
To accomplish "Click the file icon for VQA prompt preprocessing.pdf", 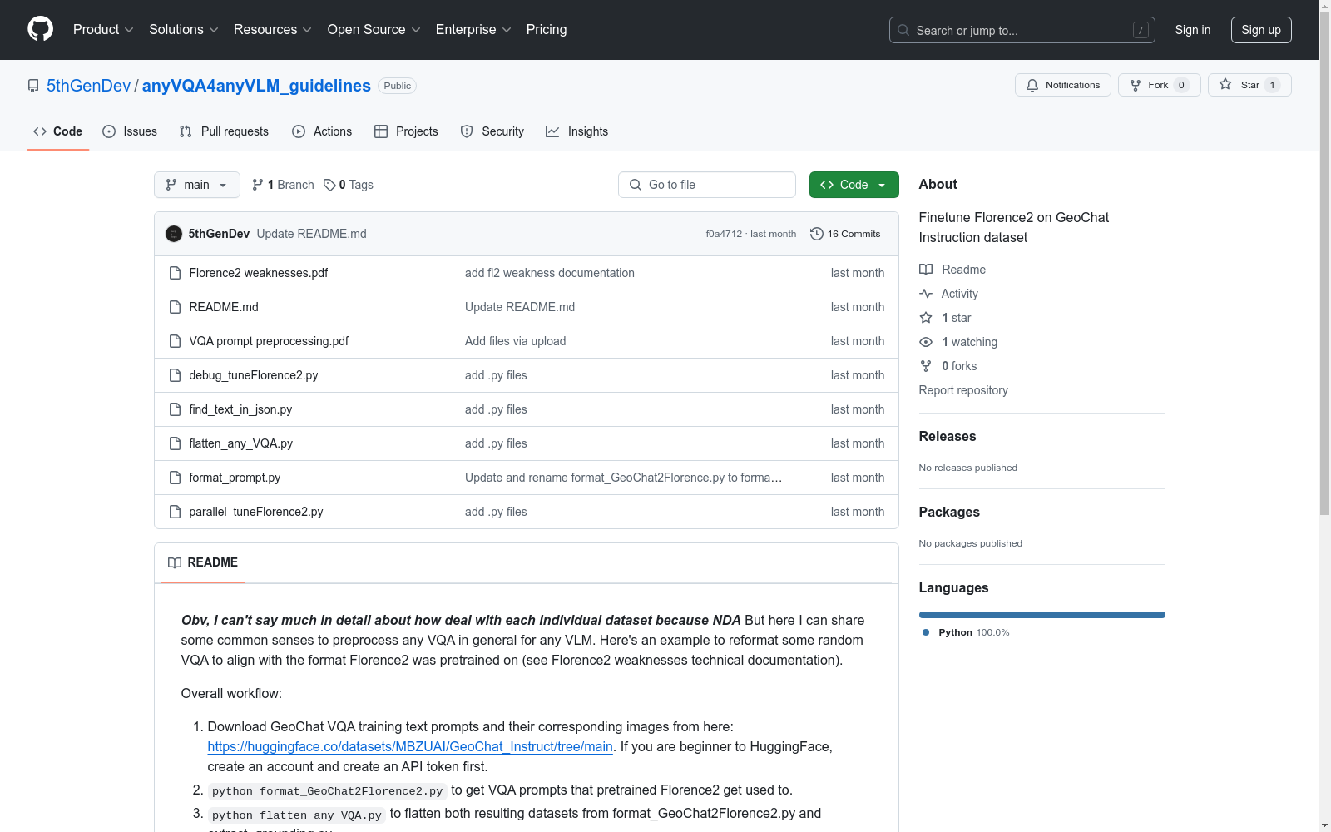I will coord(175,341).
